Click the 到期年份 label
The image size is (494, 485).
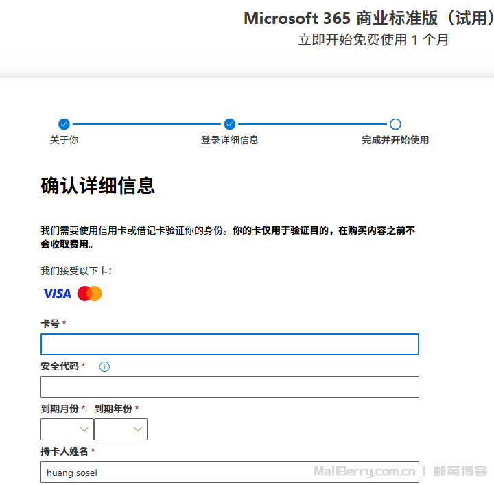[x=113, y=409]
